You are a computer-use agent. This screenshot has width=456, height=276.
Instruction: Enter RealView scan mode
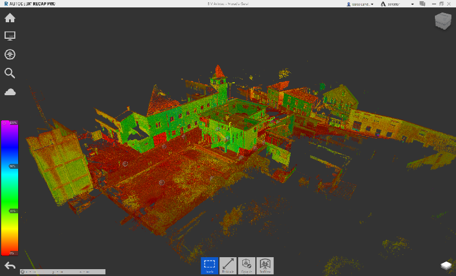(265, 265)
